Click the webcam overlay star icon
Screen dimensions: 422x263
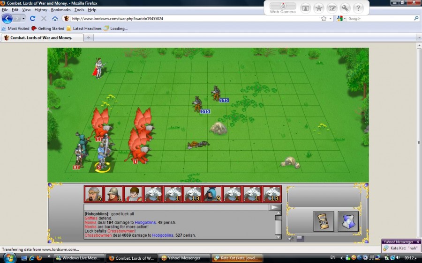tap(319, 8)
